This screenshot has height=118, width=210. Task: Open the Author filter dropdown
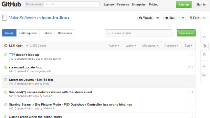click(x=114, y=46)
